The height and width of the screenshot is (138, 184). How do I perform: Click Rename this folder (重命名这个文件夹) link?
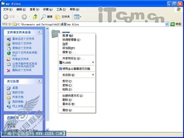(23, 39)
